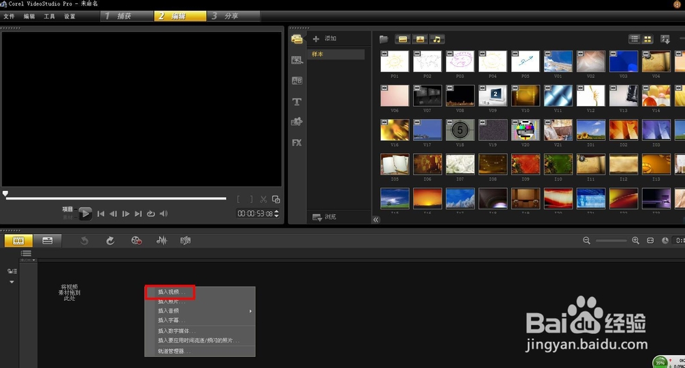This screenshot has width=685, height=368.
Task: Play the project in preview
Action: point(85,213)
